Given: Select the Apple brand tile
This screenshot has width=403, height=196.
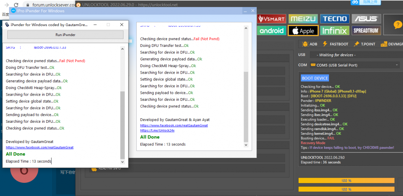Looking at the screenshot, I should [x=303, y=30].
